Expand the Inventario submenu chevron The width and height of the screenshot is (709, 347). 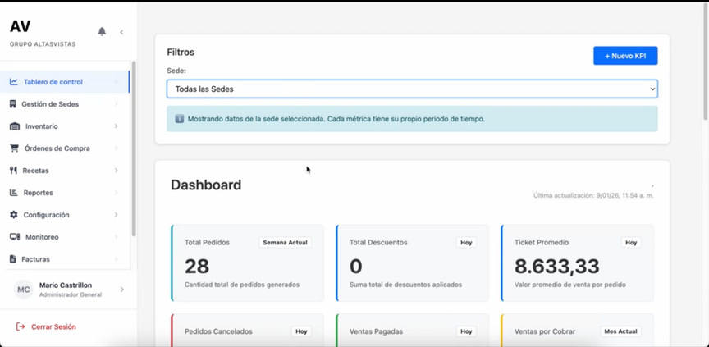[117, 126]
